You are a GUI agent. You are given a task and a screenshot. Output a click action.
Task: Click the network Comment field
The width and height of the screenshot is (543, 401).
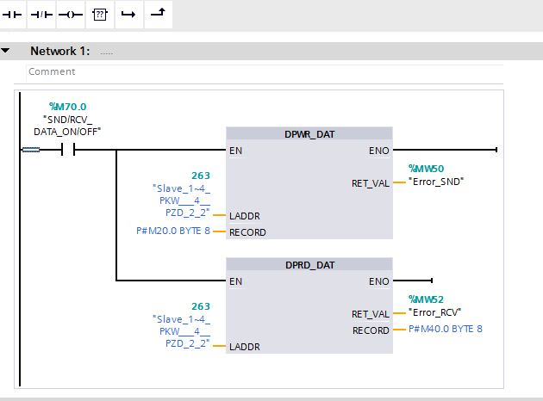(259, 71)
